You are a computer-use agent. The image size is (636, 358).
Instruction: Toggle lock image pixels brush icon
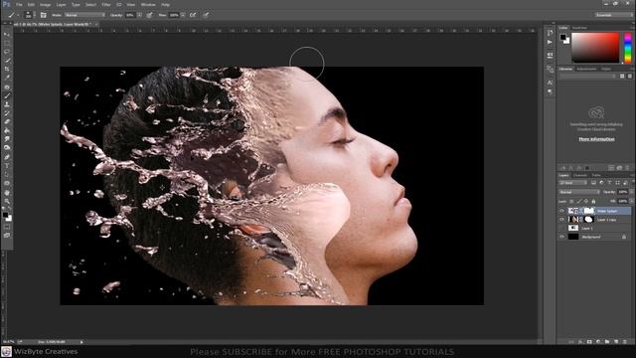coord(578,201)
